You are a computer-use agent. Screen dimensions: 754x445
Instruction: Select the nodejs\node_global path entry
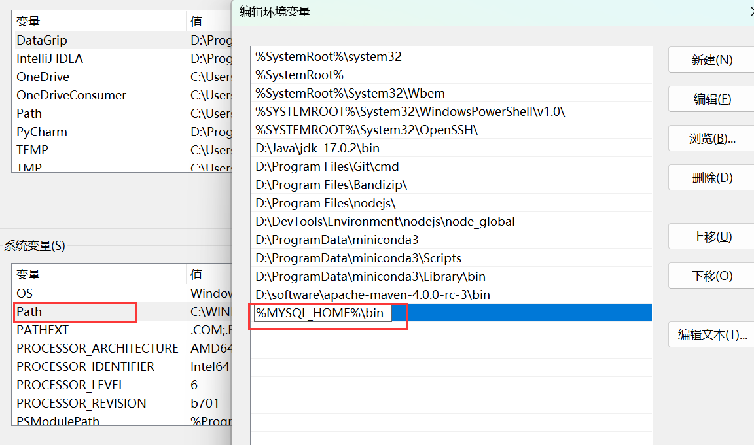pos(451,222)
